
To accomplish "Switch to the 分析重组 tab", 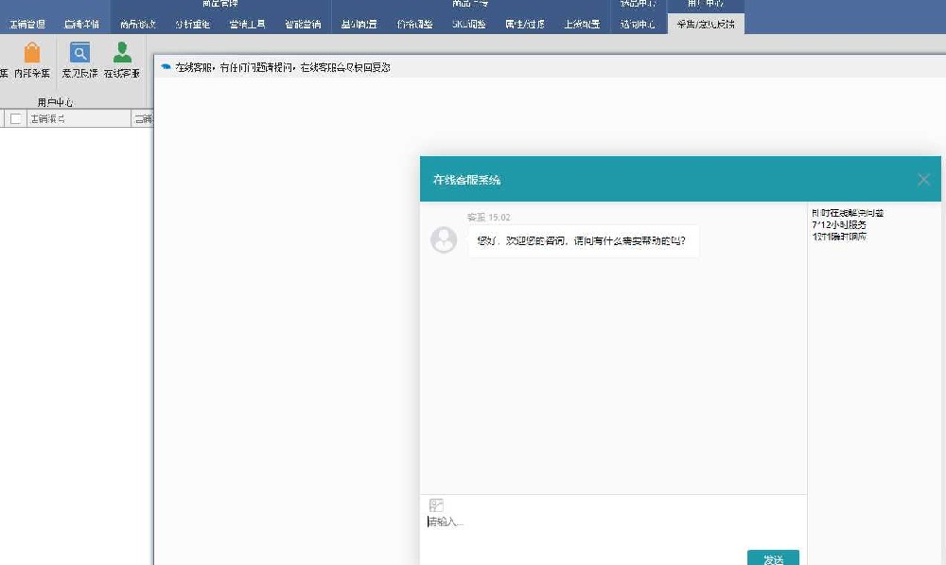I will click(192, 25).
